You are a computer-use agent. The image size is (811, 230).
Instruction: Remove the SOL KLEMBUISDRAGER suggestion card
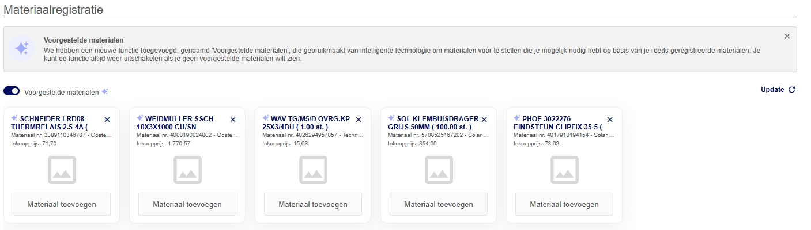(484, 120)
